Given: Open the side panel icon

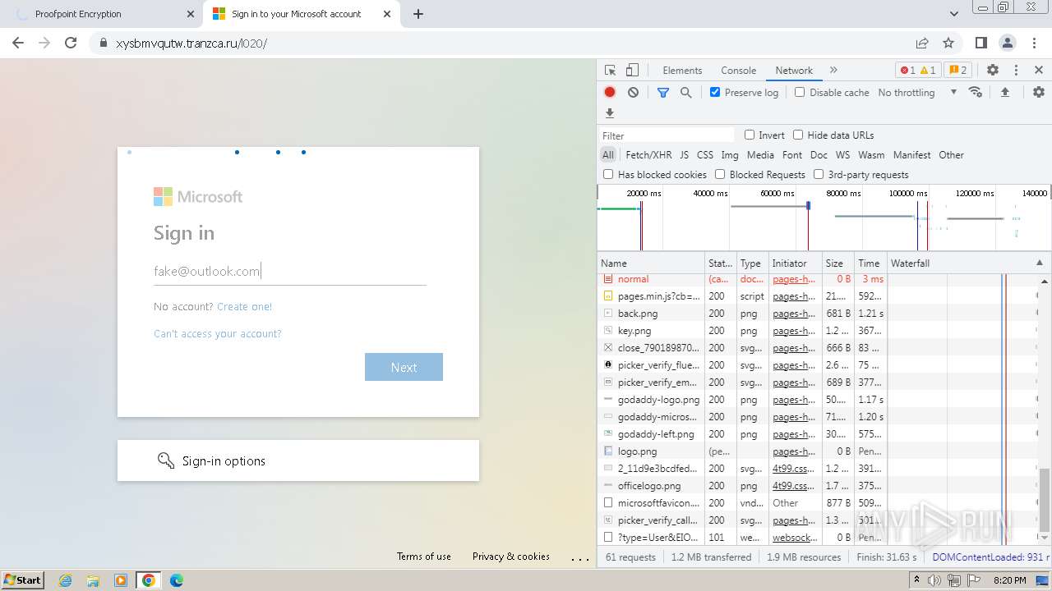Looking at the screenshot, I should pos(981,43).
